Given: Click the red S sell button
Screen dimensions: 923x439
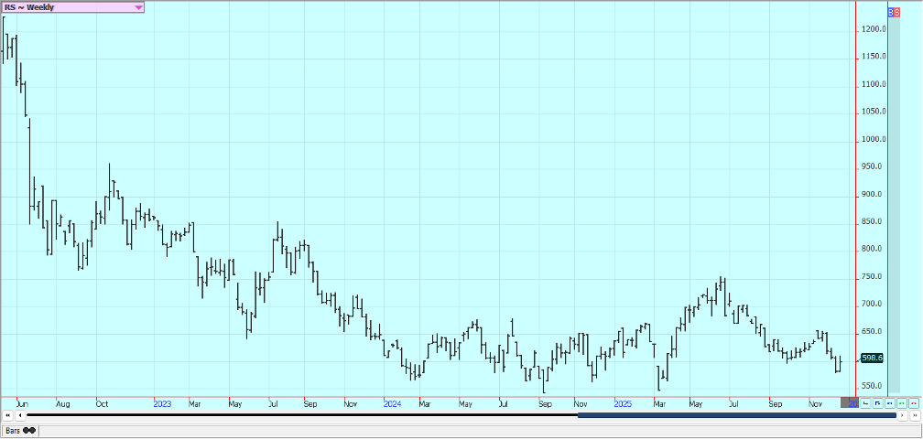Looking at the screenshot, I should coord(897,11).
